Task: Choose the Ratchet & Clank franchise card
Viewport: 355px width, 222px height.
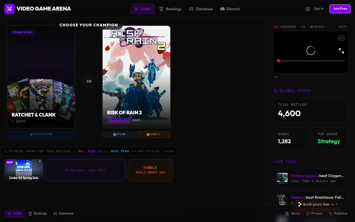Action: (x=41, y=77)
